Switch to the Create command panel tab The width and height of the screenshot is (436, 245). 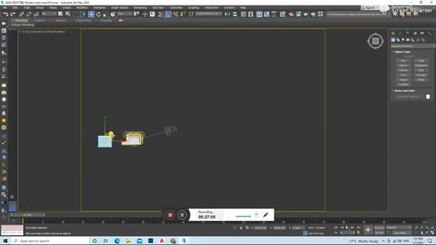click(393, 33)
